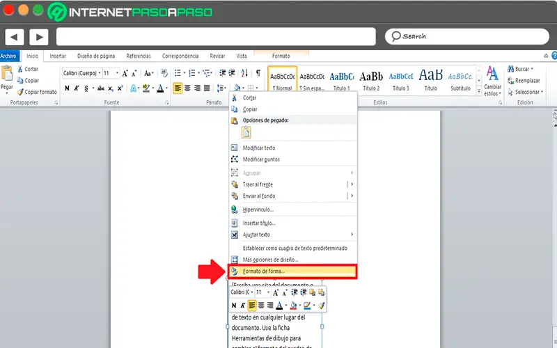The image size is (557, 348).
Task: Apply strikethrough (abc) formatting in the ribbon
Action: click(x=101, y=88)
